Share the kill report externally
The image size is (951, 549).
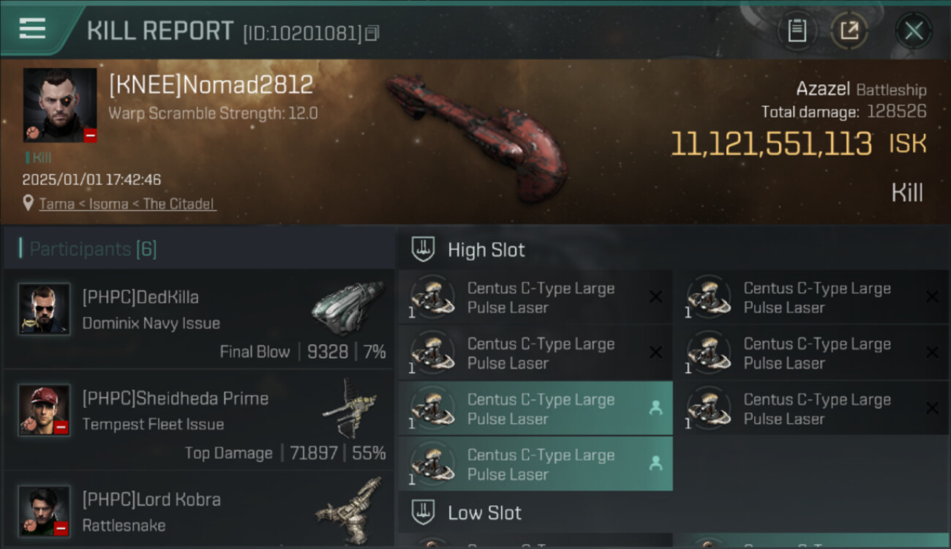pyautogui.click(x=849, y=31)
